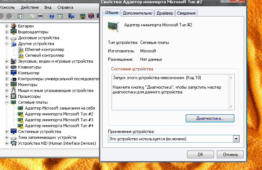
Task: Expand the Видеоадаптеры node
Action: click(x=7, y=32)
